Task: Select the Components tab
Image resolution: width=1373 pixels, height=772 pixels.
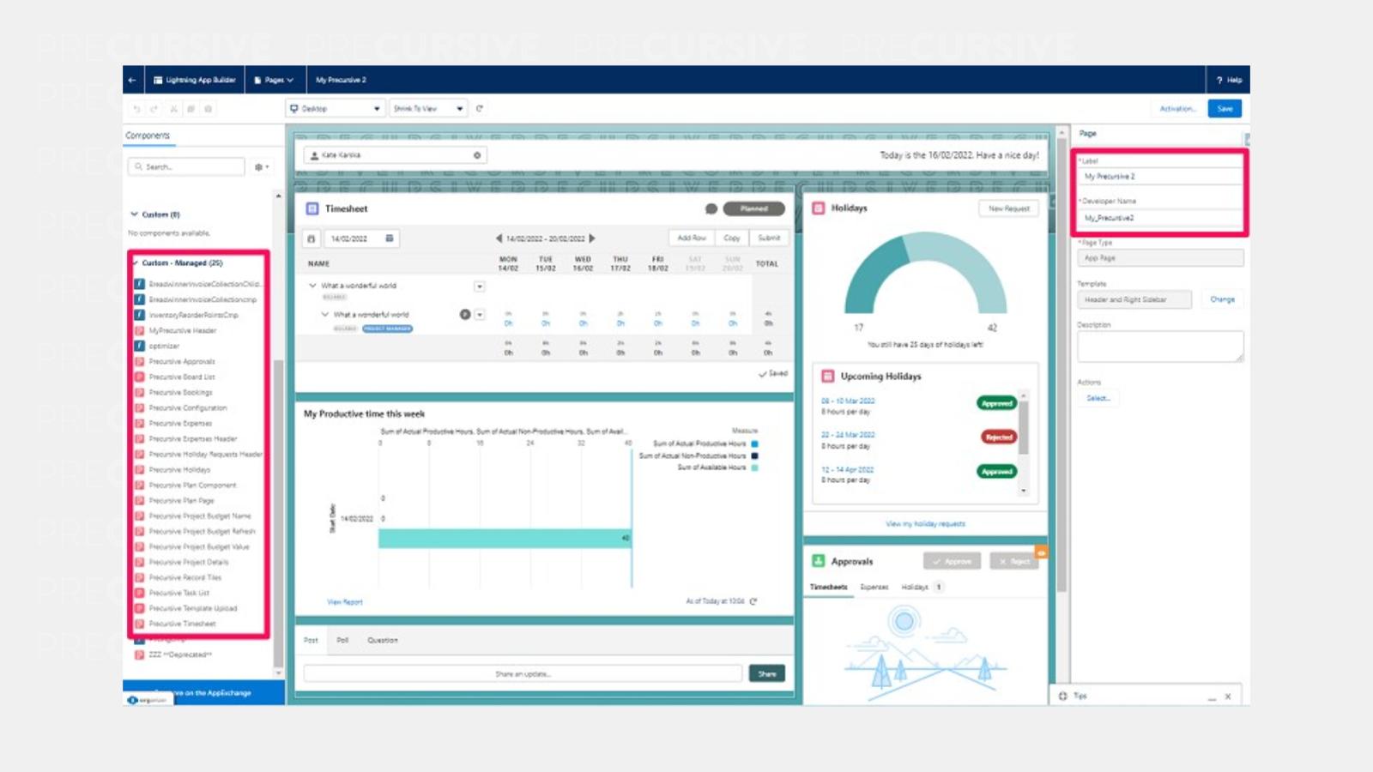Action: point(148,136)
